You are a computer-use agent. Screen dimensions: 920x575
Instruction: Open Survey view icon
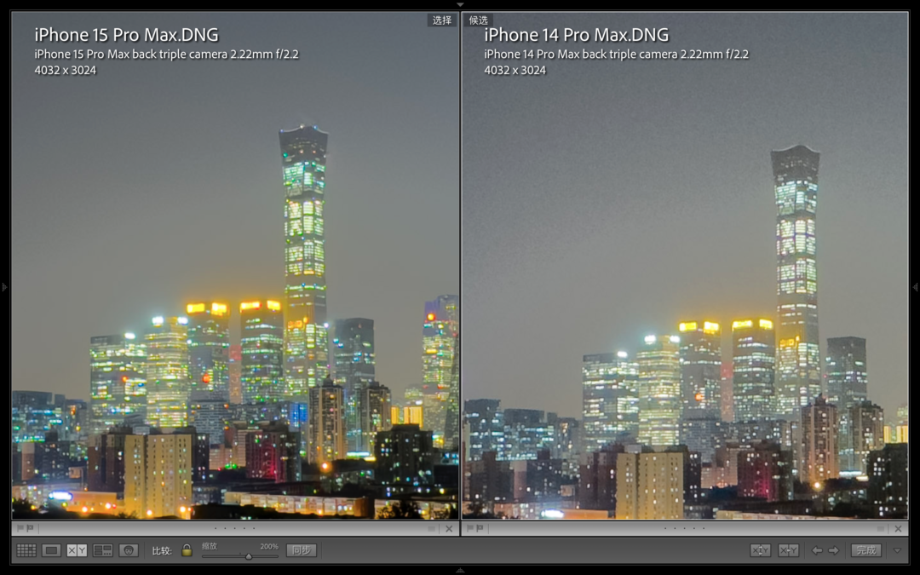[102, 550]
